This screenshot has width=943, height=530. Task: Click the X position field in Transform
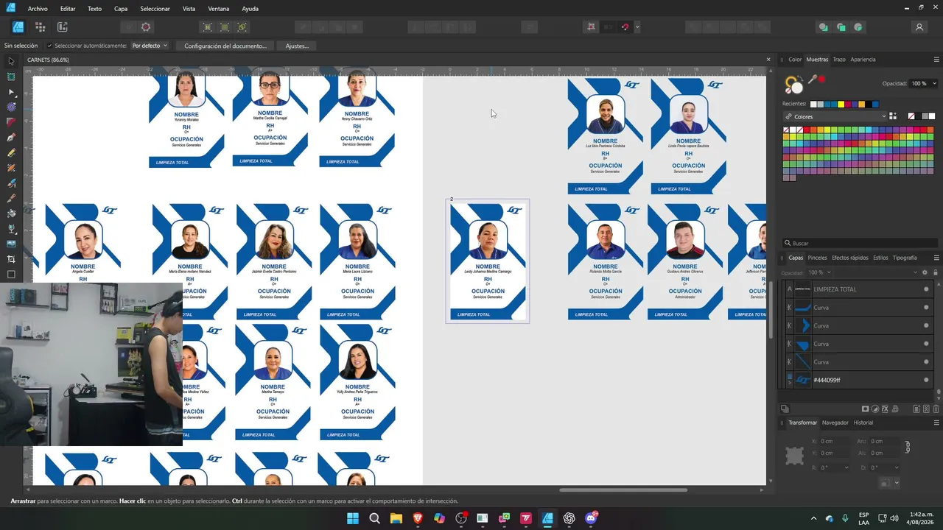click(833, 441)
